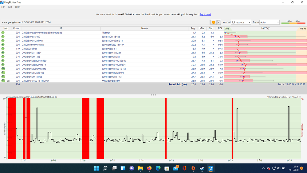Open the Widgets panel from the taskbar
The width and height of the screenshot is (307, 173).
[123, 168]
